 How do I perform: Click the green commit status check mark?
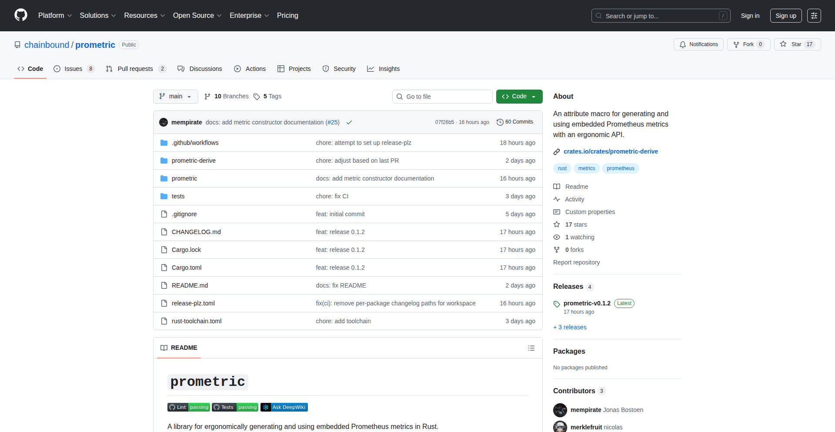tap(349, 122)
